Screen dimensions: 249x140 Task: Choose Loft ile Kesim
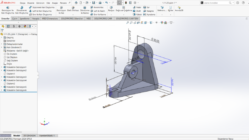[x=98, y=11]
